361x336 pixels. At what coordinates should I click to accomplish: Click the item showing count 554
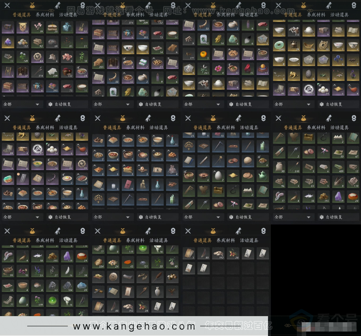(99, 263)
